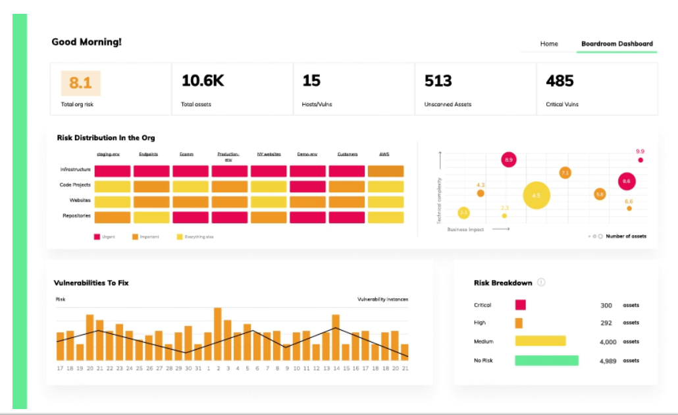Screen dimensions: 678x415
Task: Open the AWS column link
Action: [x=384, y=154]
